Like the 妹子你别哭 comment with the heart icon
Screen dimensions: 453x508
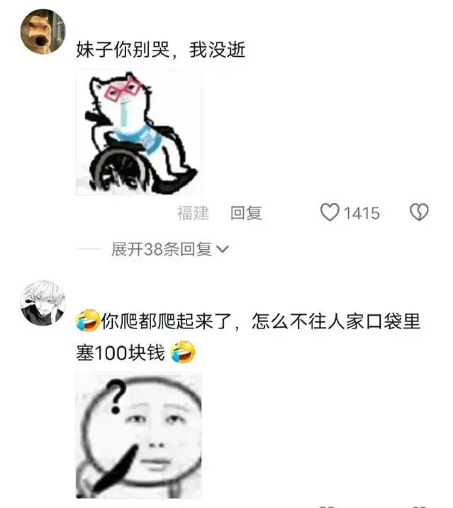click(330, 213)
